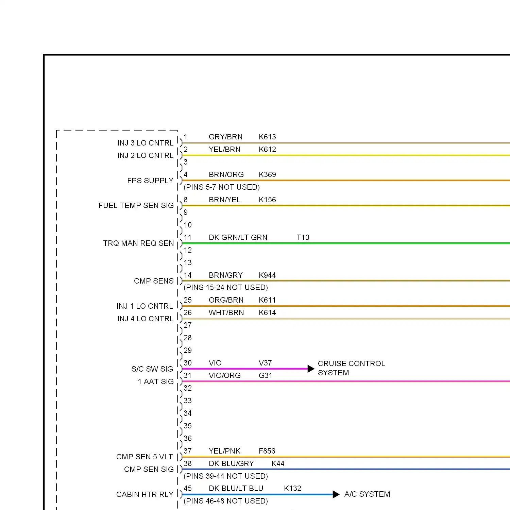Click the A/C SYSTEM reference

pyautogui.click(x=367, y=494)
